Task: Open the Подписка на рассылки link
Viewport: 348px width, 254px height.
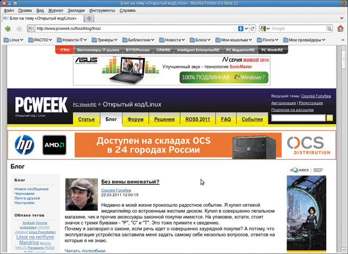Action: 293,110
